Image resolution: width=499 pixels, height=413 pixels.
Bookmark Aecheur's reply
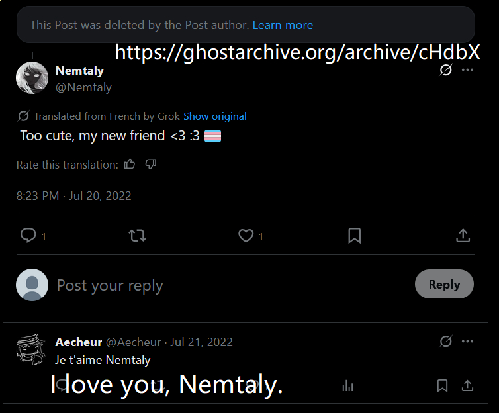tap(442, 386)
